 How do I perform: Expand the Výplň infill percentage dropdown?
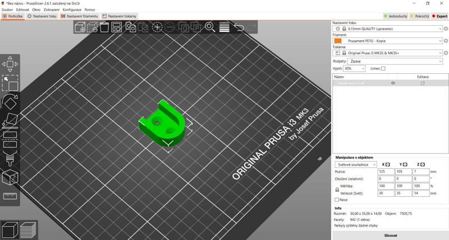click(x=354, y=68)
